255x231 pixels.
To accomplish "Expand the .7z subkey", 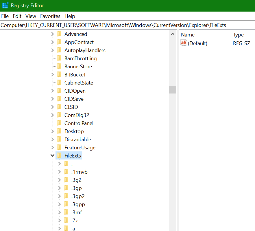I will 59,220.
